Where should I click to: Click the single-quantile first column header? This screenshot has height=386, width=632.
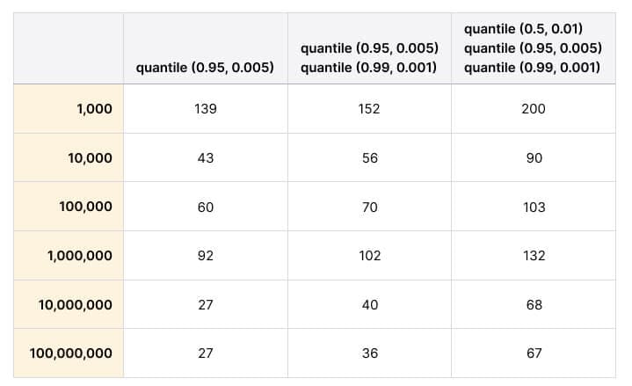(205, 67)
